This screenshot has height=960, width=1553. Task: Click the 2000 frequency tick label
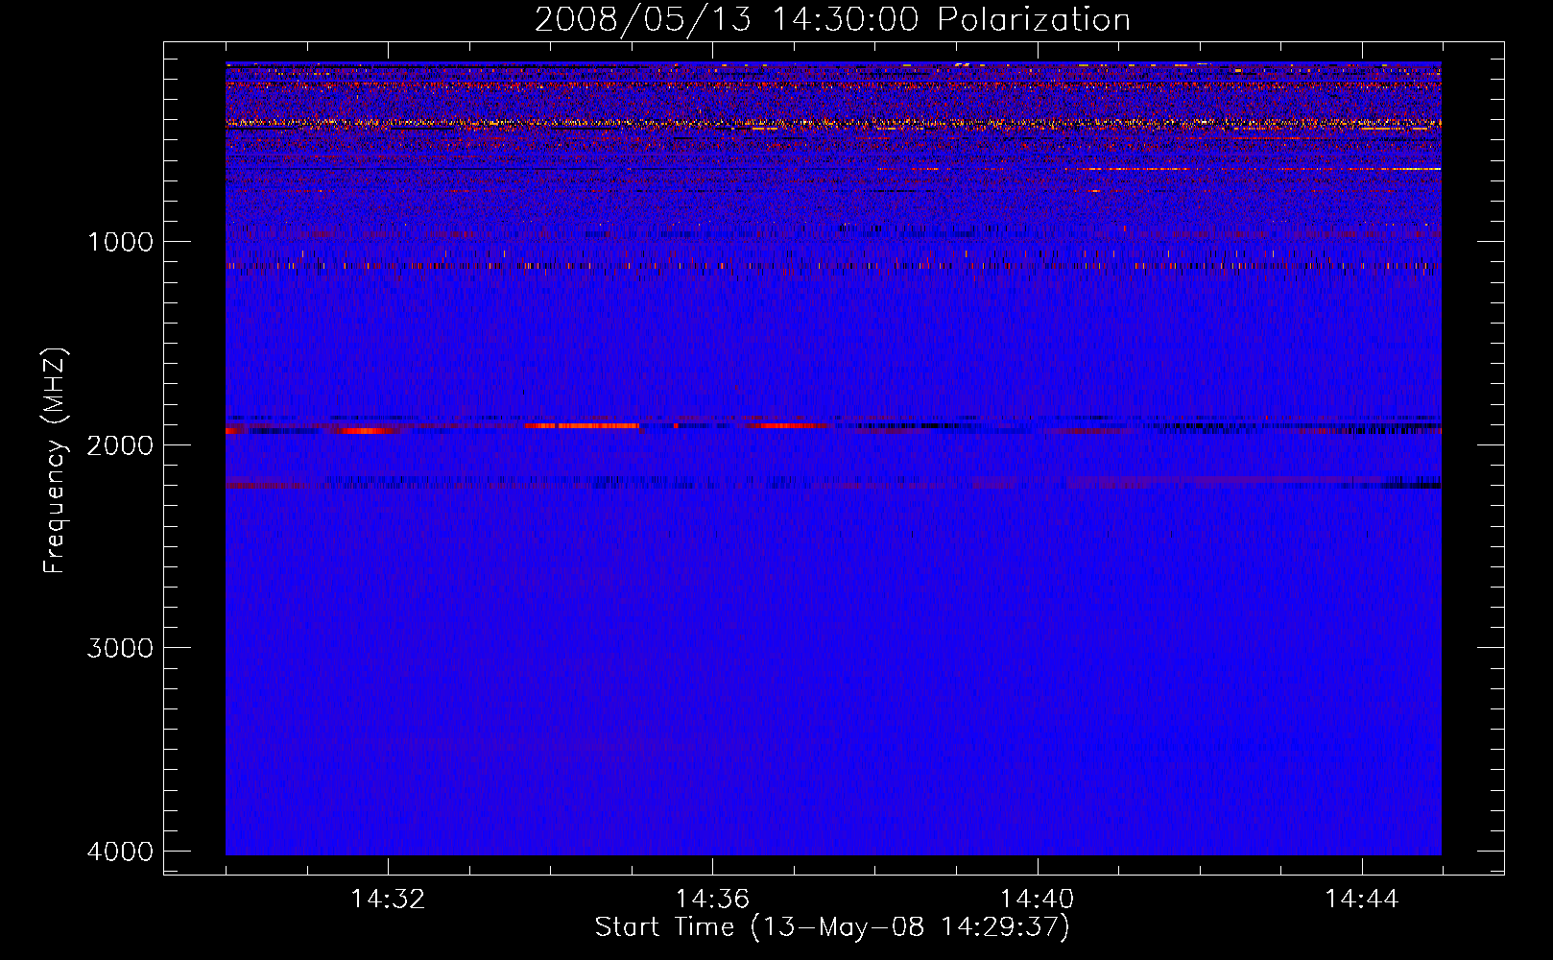coord(120,444)
